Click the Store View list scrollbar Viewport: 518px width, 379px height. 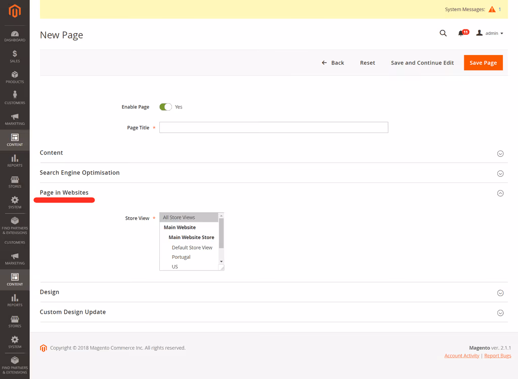coord(222,239)
